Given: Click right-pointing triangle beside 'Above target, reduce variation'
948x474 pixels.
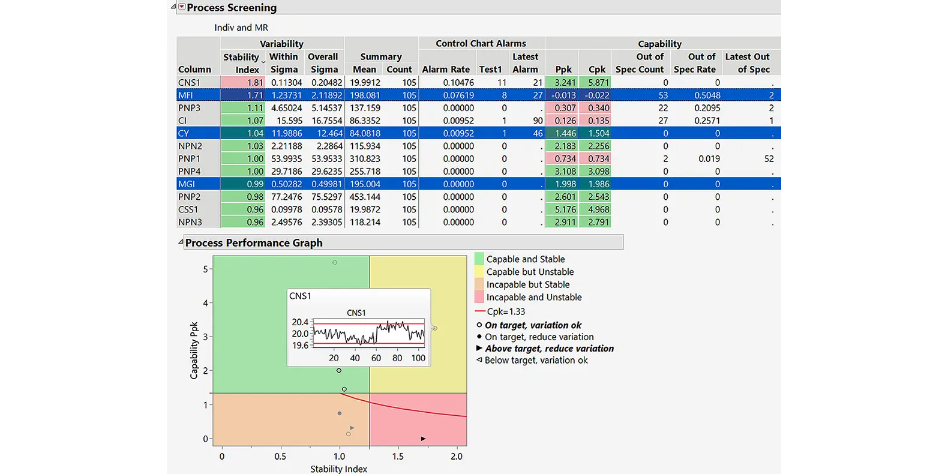Looking at the screenshot, I should pos(479,348).
